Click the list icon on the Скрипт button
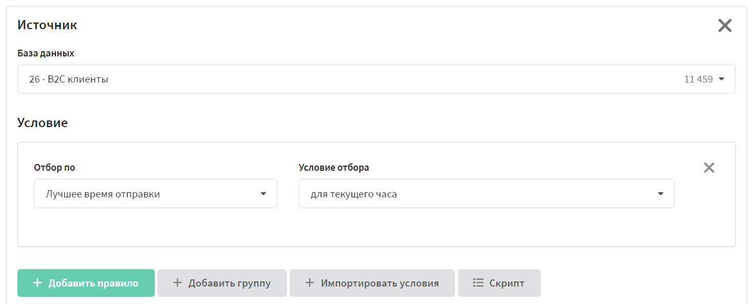Image resolution: width=753 pixels, height=304 pixels. (478, 283)
